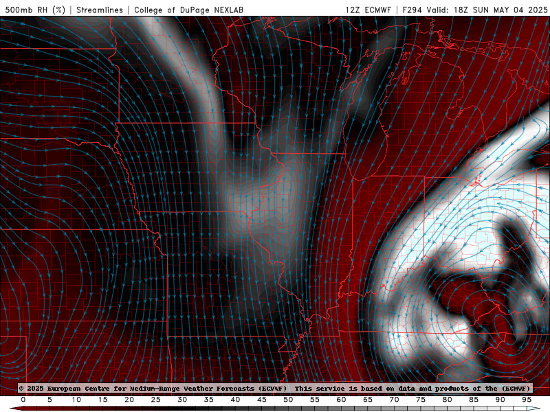550x412 pixels.
Task: Click "College of DuPage NEXLAB" header text
Action: pyautogui.click(x=188, y=10)
